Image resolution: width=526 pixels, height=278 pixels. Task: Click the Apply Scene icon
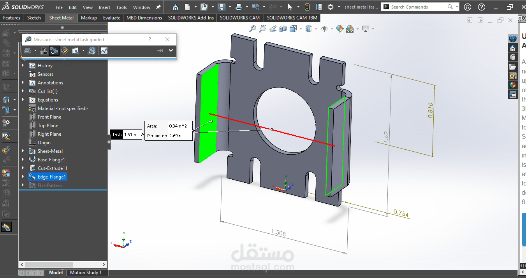tap(350, 29)
